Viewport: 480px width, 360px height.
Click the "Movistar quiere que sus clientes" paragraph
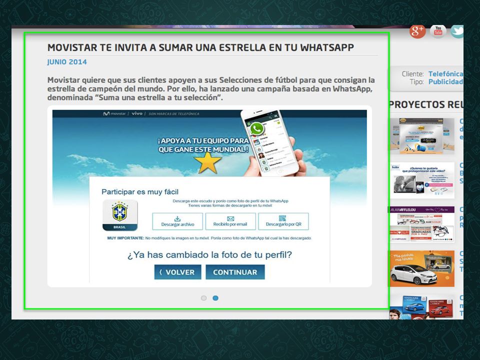coord(211,89)
